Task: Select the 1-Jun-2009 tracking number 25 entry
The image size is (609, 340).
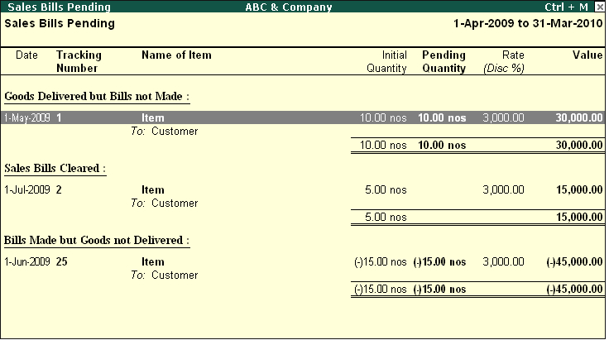Action: point(62,262)
